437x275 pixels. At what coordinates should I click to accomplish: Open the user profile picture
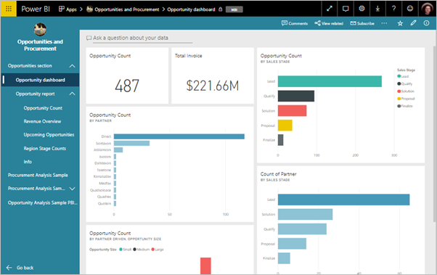(428, 9)
